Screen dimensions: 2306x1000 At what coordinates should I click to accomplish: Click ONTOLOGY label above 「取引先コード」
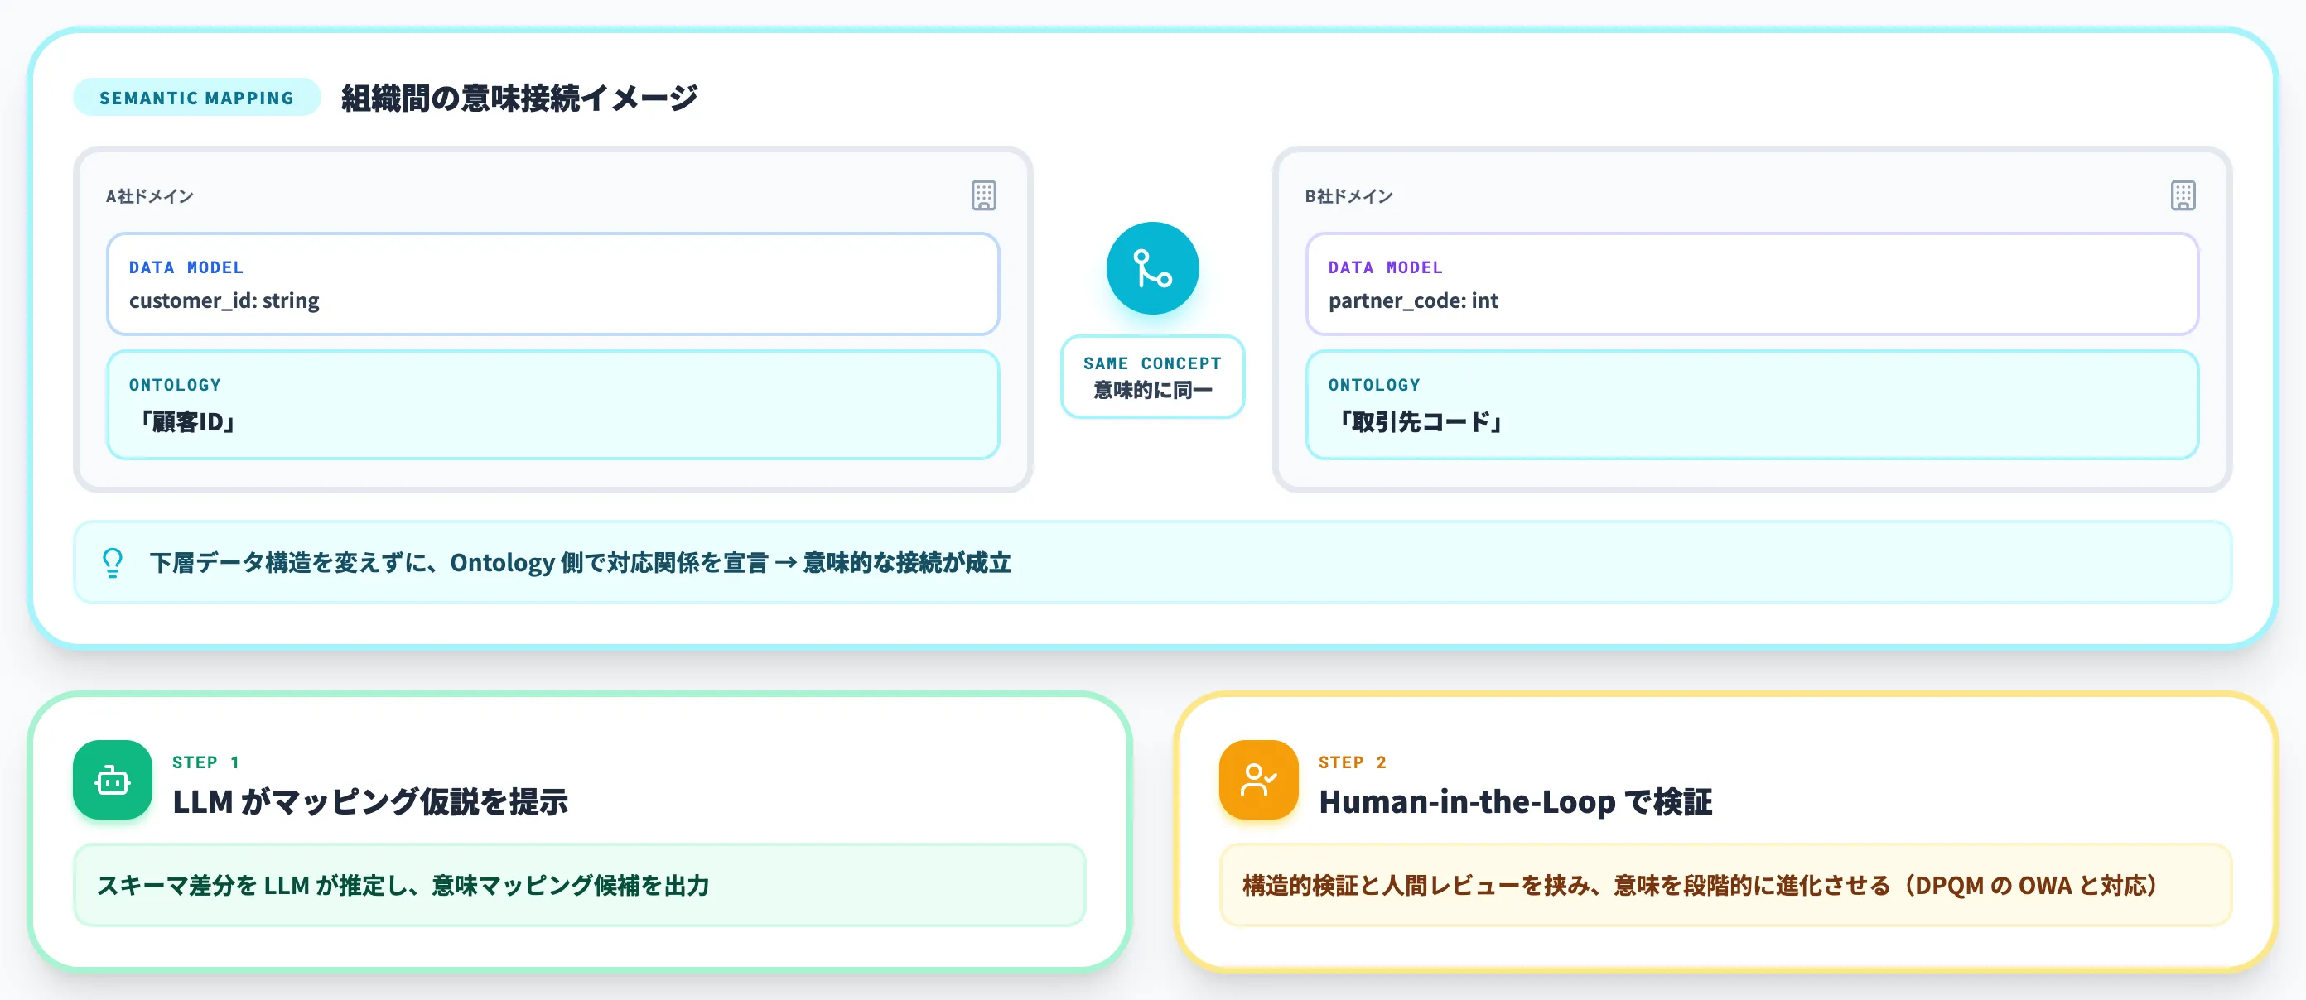tap(1374, 385)
